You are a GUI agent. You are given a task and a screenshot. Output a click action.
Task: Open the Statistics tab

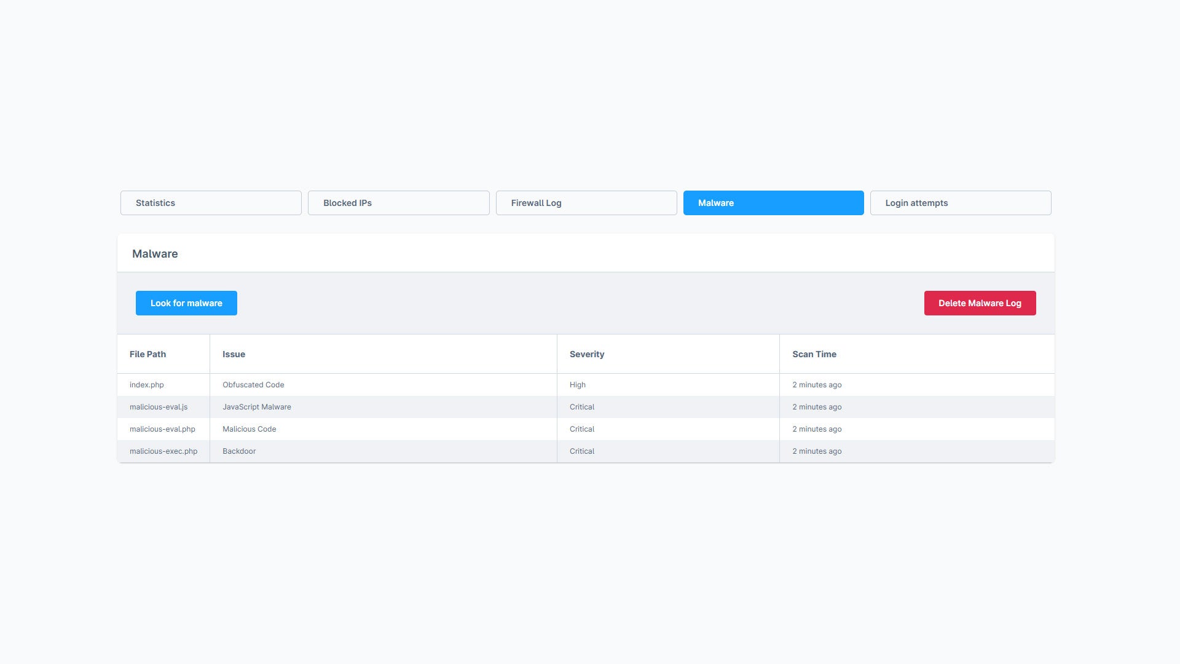211,203
